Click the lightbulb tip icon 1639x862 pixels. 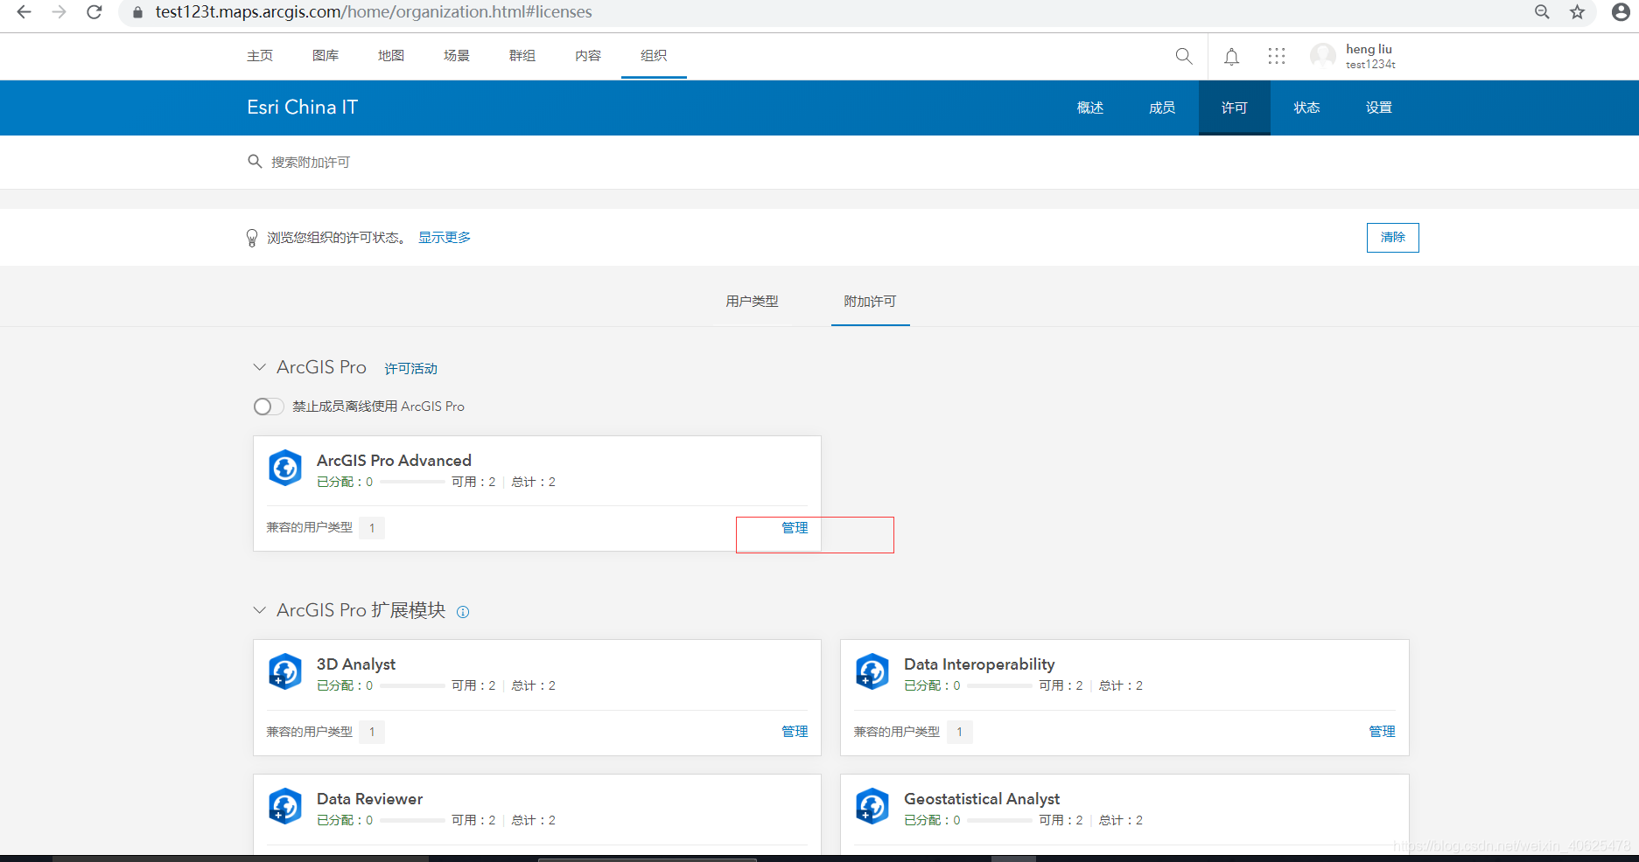(x=252, y=238)
